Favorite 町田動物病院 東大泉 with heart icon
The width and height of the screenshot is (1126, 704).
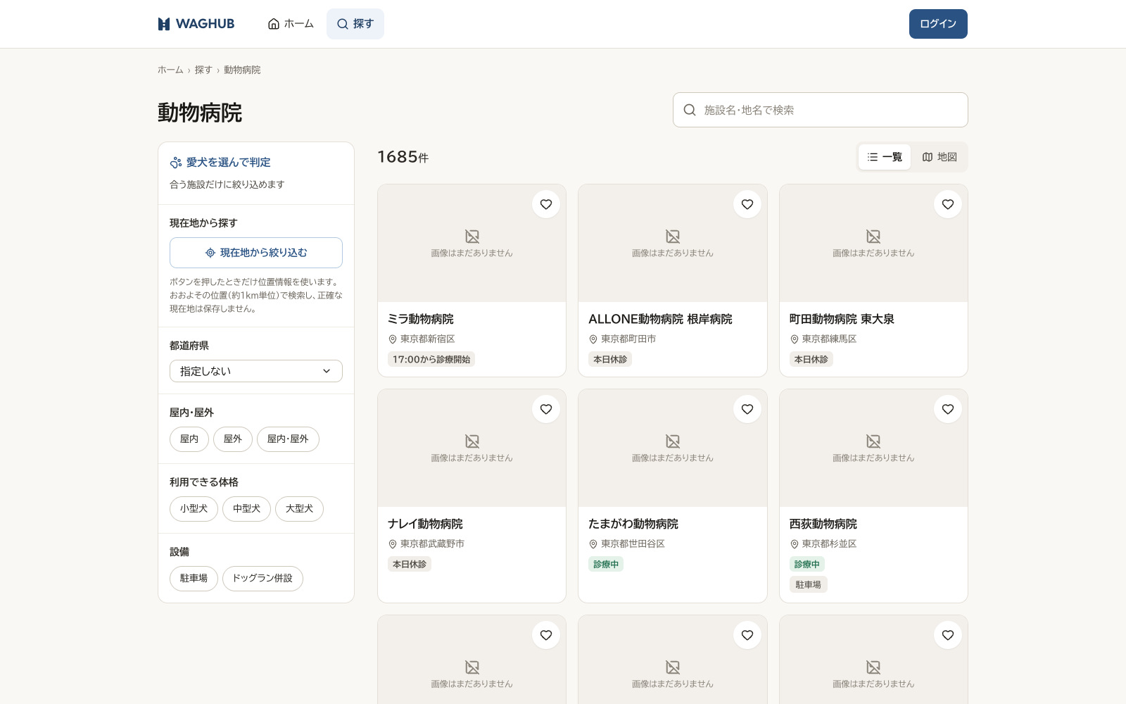click(948, 204)
